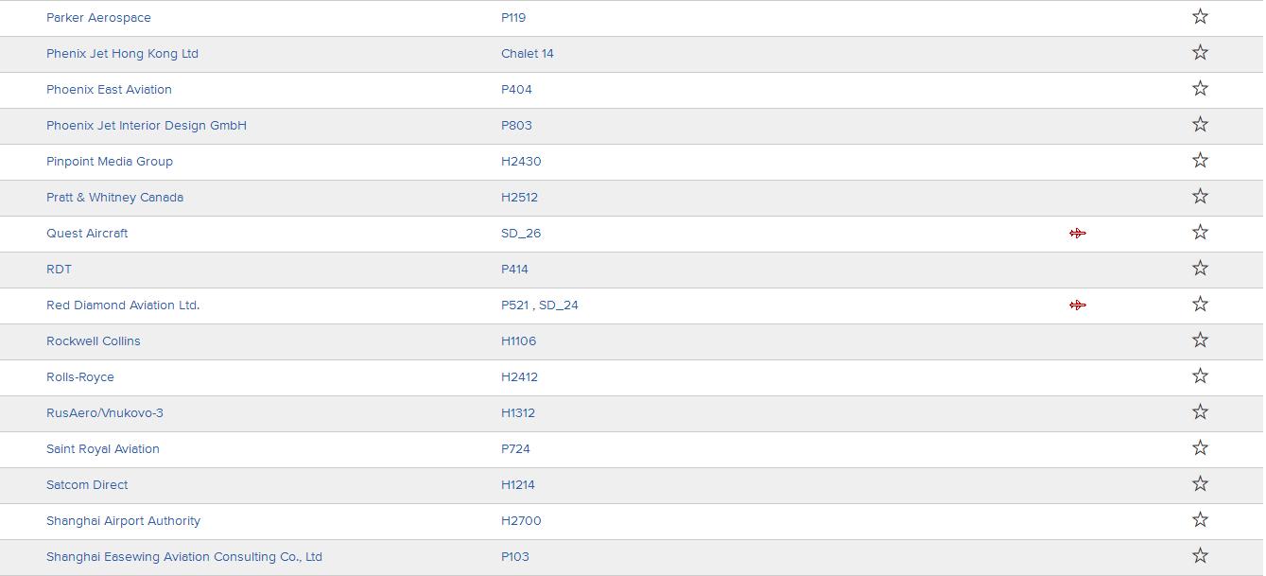Favorite the Rolls-Royce exhibitor star

point(1200,375)
